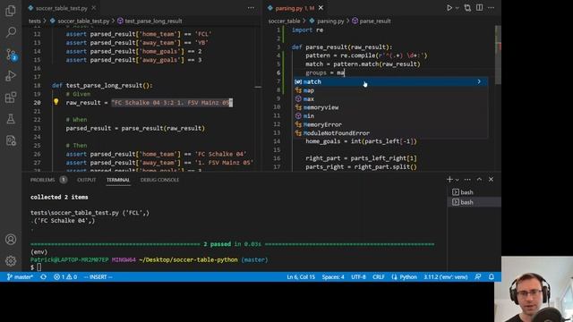Open the Search view in activity bar
The width and height of the screenshot is (573, 322).
tap(11, 32)
